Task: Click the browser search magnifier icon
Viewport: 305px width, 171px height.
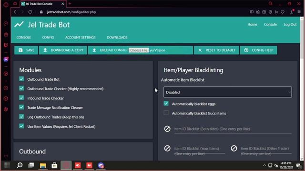Action: 270,3
